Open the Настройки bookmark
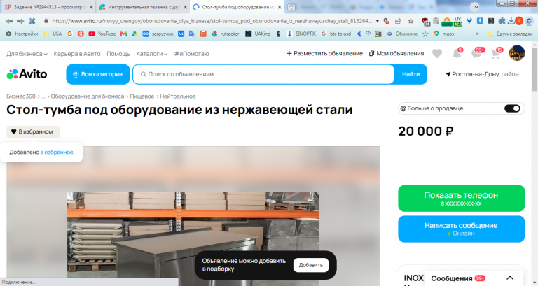Viewport: 538px width, 286px height. coord(22,34)
